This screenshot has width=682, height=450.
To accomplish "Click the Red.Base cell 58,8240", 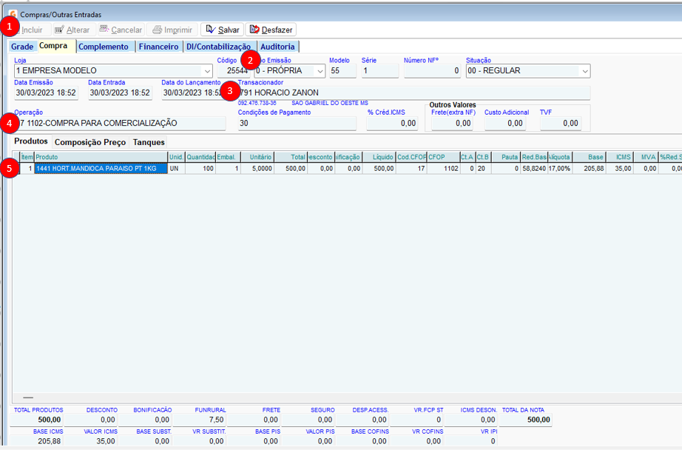I will 533,169.
